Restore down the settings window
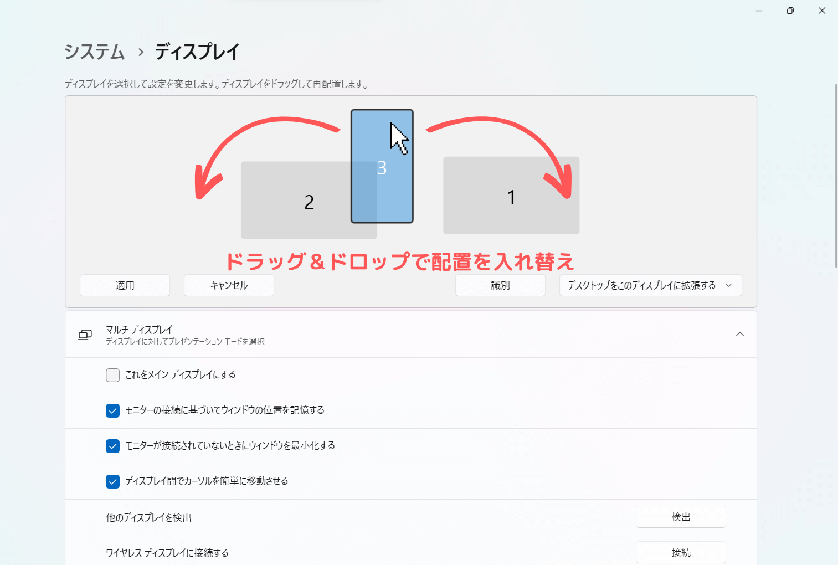 click(x=790, y=11)
